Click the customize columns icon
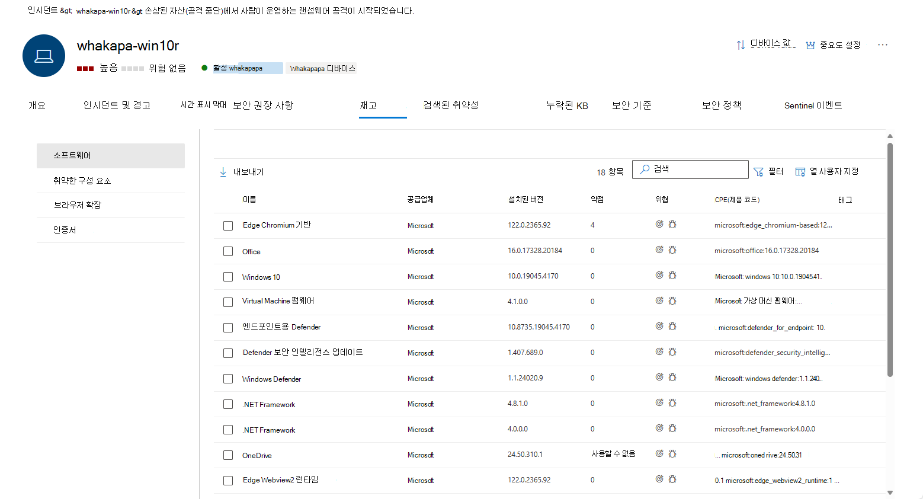The image size is (923, 499). point(800,172)
